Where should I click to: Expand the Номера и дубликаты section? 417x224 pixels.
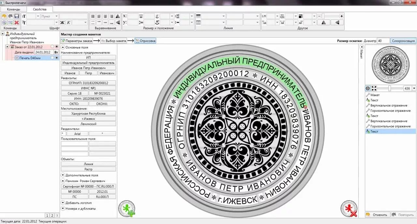point(63,208)
